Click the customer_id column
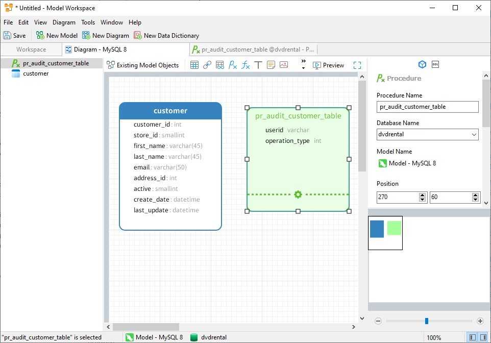This screenshot has width=491, height=343. [158, 125]
